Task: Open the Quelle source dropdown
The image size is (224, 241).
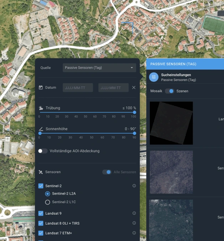Action: (99, 68)
